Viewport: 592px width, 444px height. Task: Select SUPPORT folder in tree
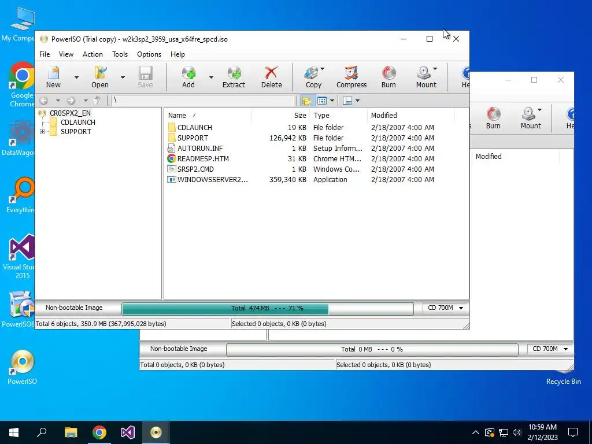76,131
